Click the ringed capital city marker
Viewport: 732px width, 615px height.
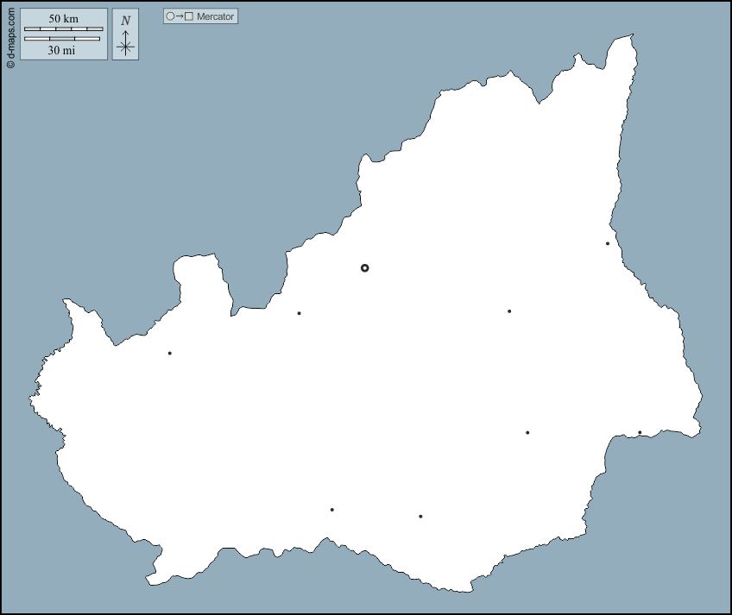coord(364,268)
